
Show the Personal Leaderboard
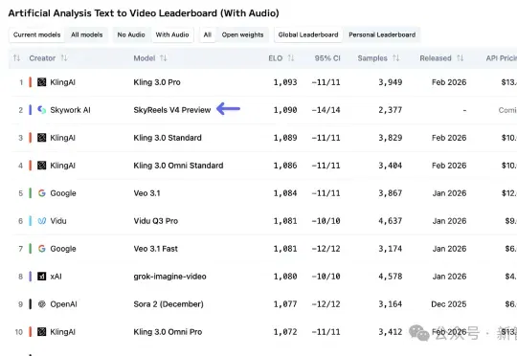(382, 34)
